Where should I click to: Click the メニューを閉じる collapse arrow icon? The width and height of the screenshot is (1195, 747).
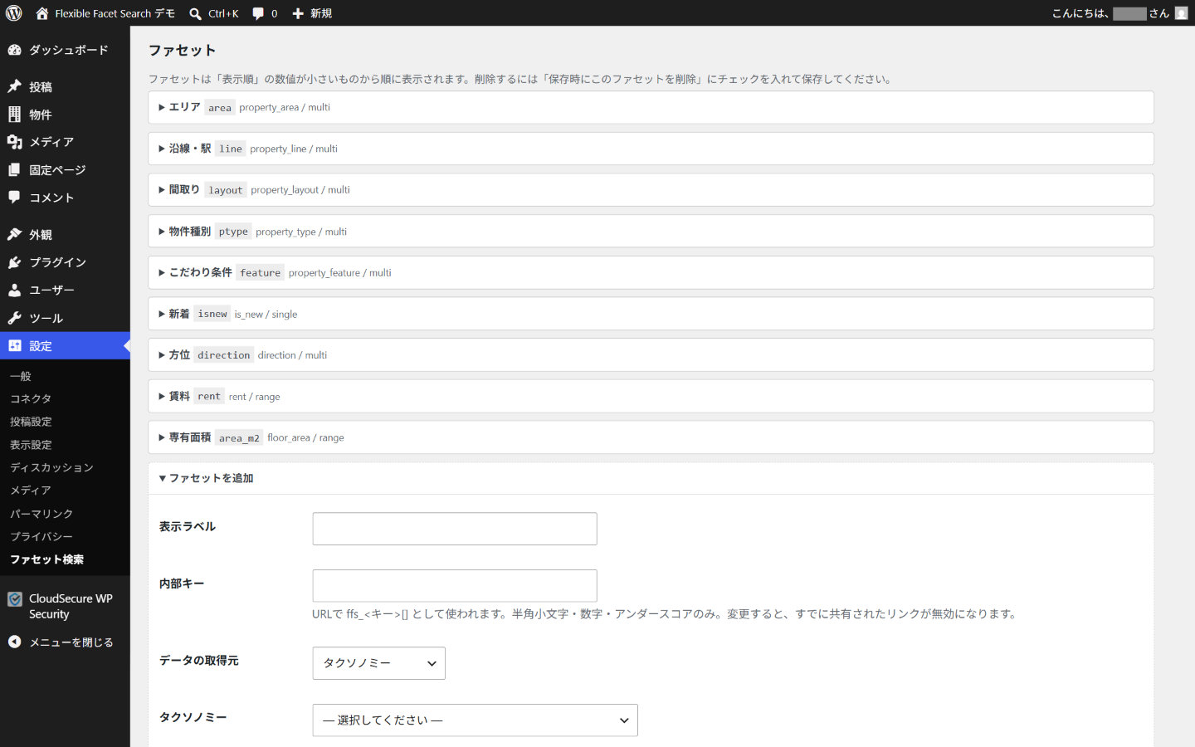14,642
